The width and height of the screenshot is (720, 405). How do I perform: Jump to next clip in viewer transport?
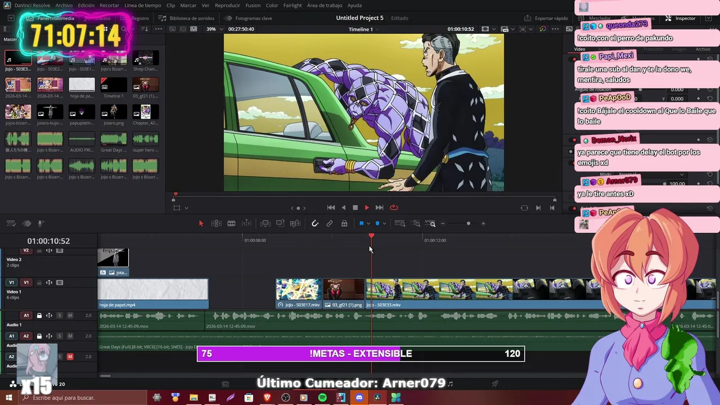point(379,208)
